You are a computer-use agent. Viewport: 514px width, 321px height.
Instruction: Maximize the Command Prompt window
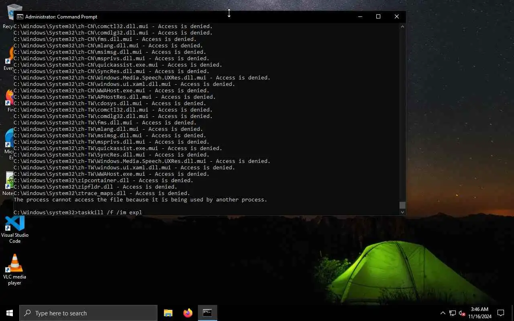tap(378, 16)
